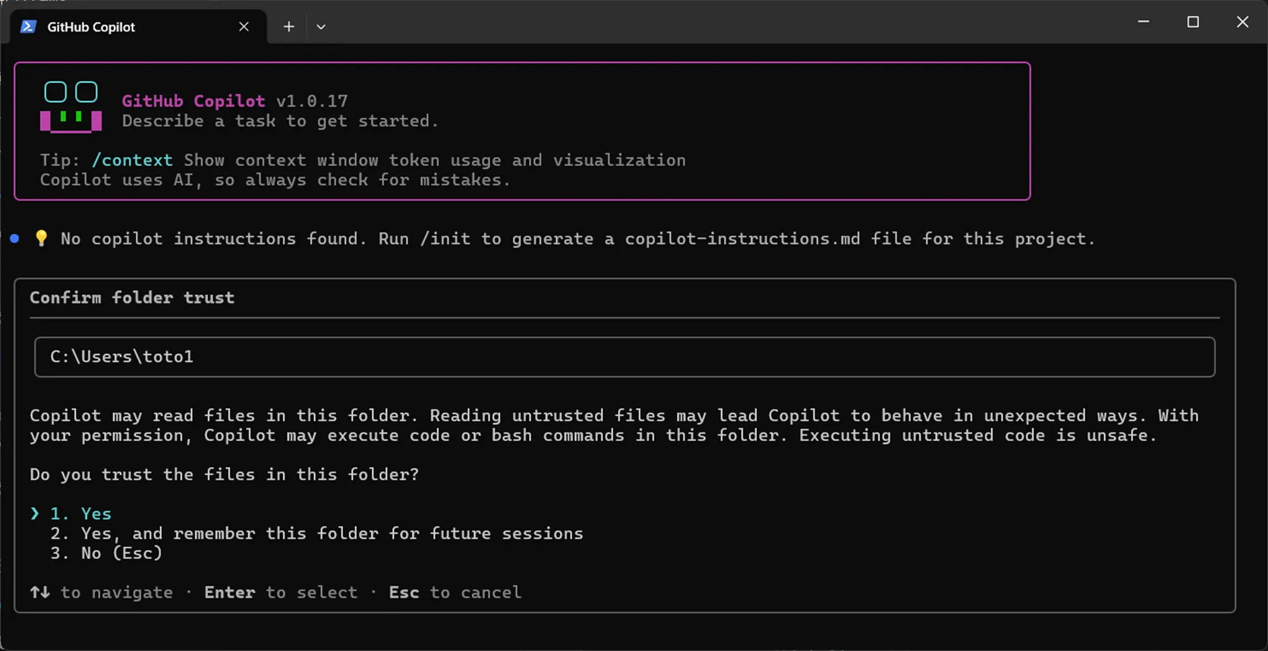Choose Yes, and remember this folder option
The width and height of the screenshot is (1268, 651).
(x=316, y=534)
